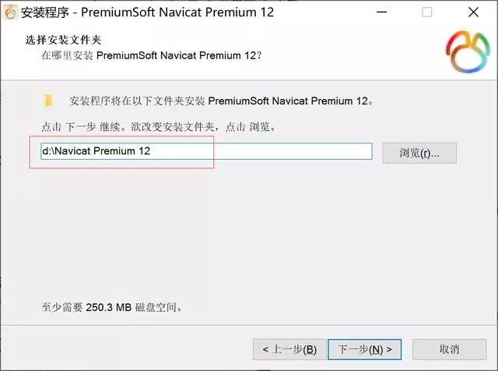Click the 至少需要 250.3 MB disk space label

click(x=112, y=307)
